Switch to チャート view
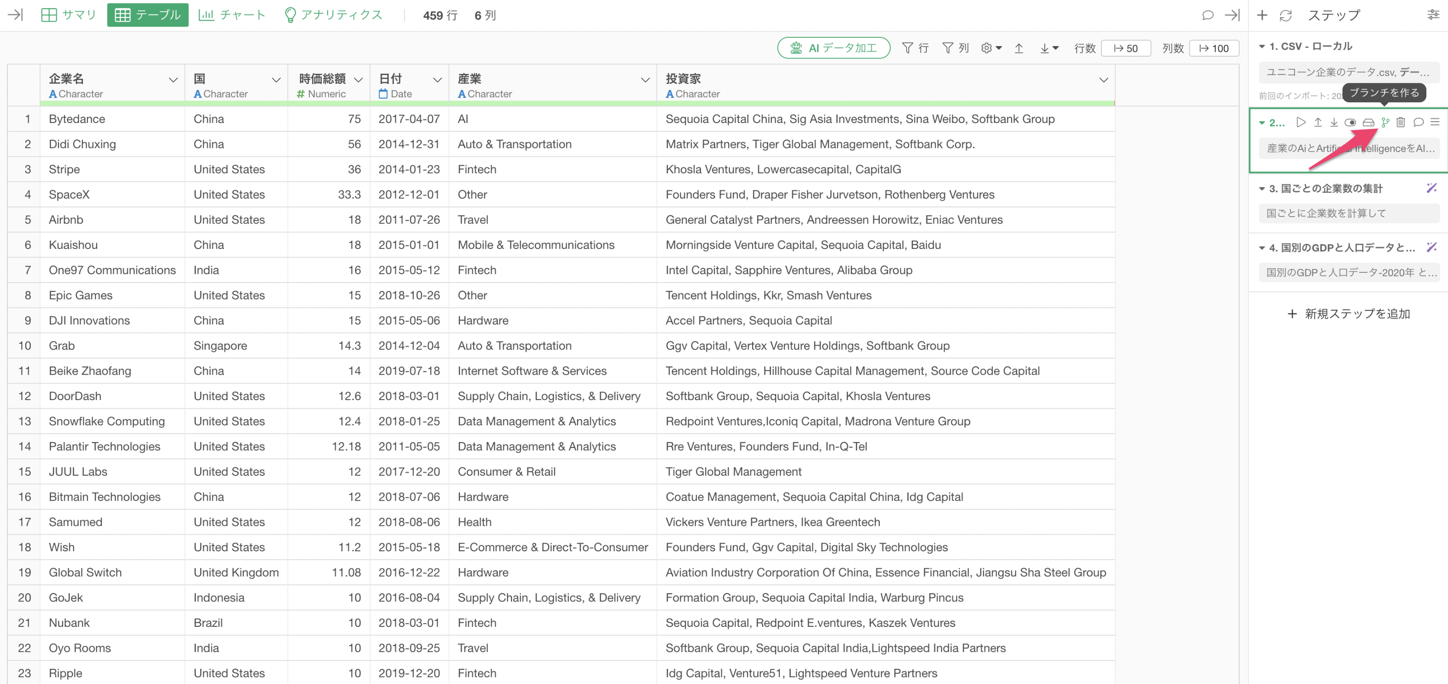This screenshot has height=684, width=1448. [x=232, y=15]
